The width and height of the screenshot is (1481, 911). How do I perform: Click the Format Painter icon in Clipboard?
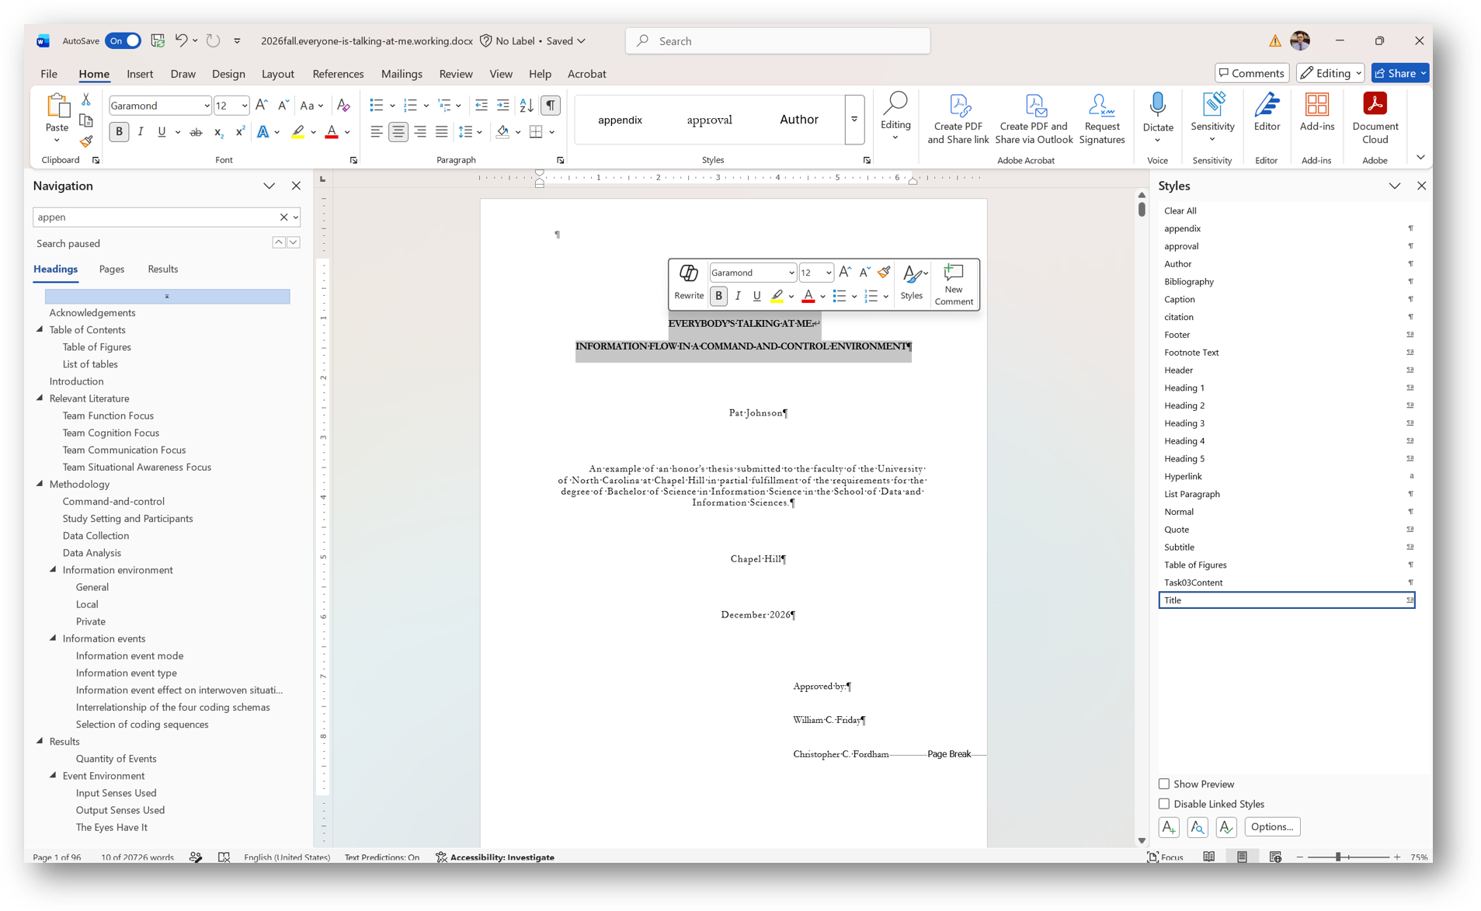[x=86, y=141]
